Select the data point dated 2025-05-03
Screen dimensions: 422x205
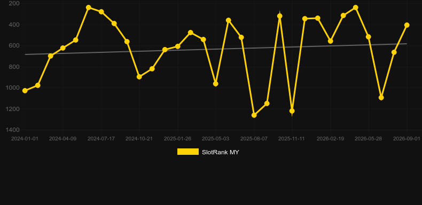click(216, 84)
